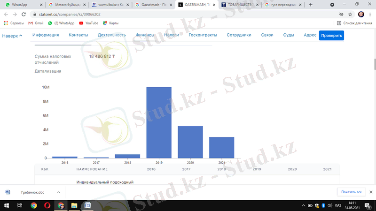Click Показать все downloads button
Image resolution: width=376 pixels, height=211 pixels.
(351, 192)
